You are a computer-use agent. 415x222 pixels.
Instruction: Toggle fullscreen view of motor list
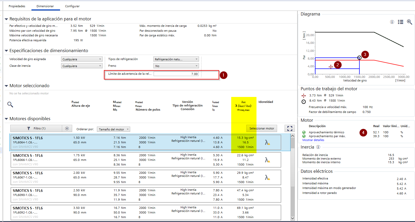coord(290,128)
